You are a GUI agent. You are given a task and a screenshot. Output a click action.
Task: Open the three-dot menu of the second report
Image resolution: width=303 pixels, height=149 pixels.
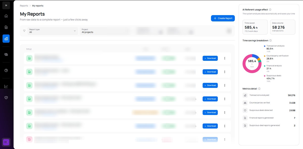pos(225,72)
